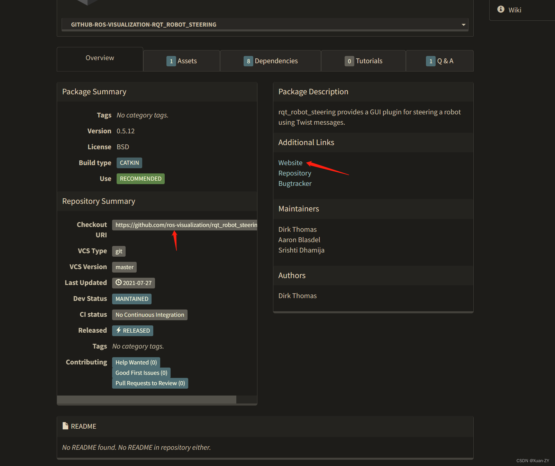Open the repository selector dropdown arrow
Image resolution: width=555 pixels, height=466 pixels.
pyautogui.click(x=463, y=25)
